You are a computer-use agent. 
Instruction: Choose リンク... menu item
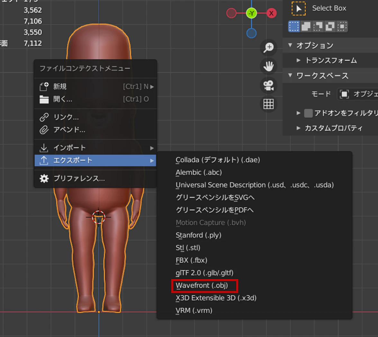pyautogui.click(x=95, y=117)
